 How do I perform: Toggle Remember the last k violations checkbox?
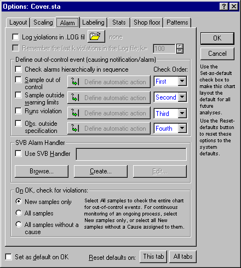(x=15, y=48)
